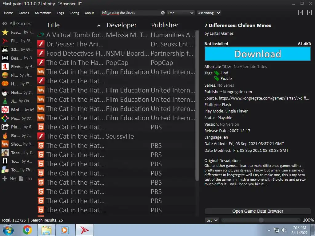The height and width of the screenshot is (236, 315).
Task: Open the List layout dropdown
Action: click(212, 220)
